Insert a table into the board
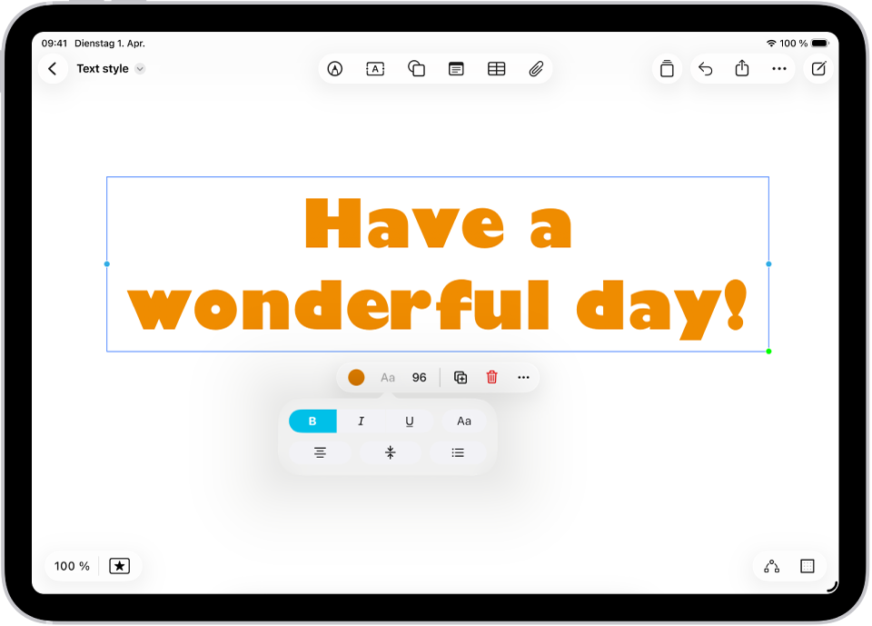This screenshot has height=626, width=872. [496, 69]
